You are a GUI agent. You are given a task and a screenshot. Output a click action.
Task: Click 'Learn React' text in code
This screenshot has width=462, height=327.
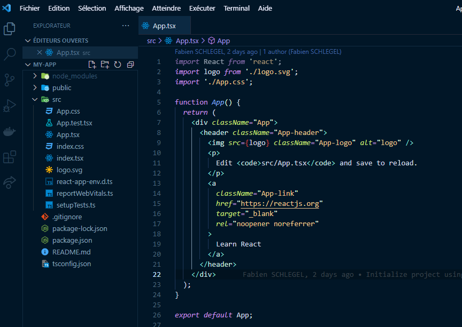(x=238, y=244)
